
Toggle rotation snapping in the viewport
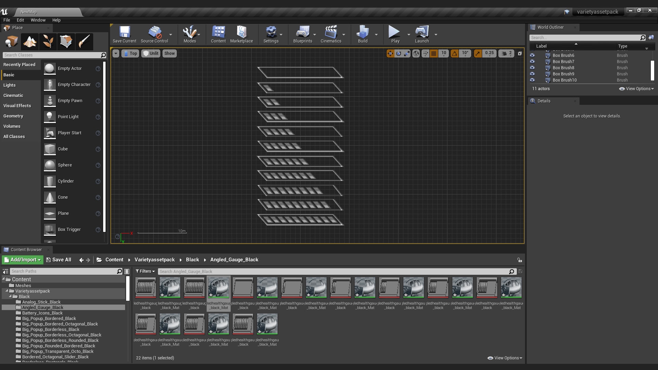click(455, 53)
